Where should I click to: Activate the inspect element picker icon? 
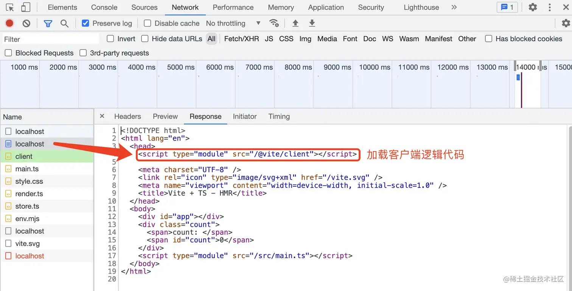[10, 7]
